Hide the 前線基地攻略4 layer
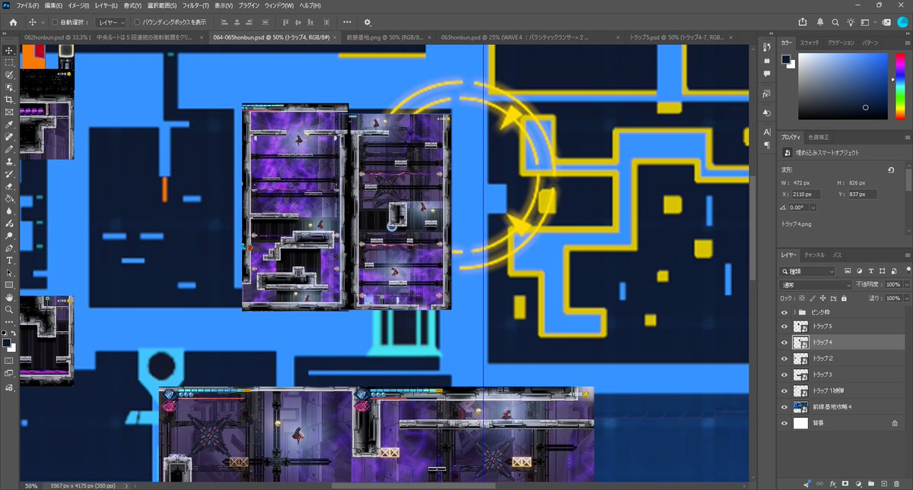 (784, 406)
